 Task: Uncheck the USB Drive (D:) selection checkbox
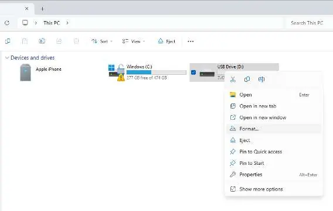tap(193, 72)
